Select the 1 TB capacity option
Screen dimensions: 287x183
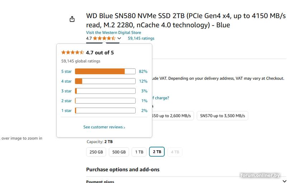click(139, 152)
